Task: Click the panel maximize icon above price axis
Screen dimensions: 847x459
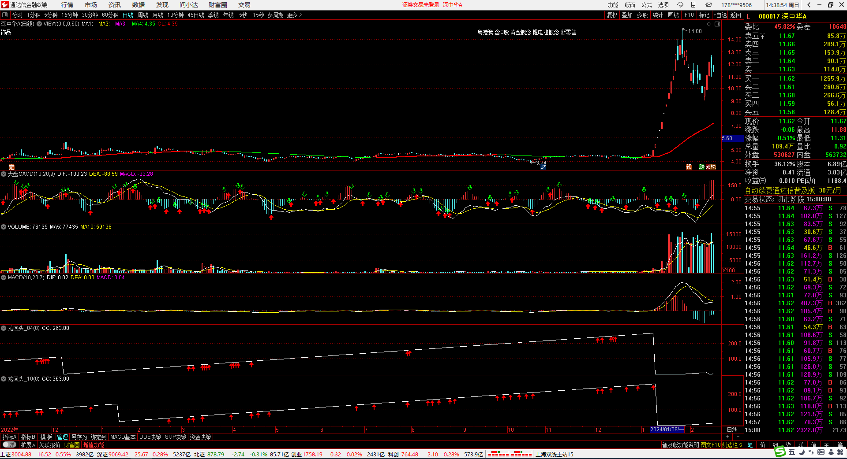Action: (x=717, y=24)
